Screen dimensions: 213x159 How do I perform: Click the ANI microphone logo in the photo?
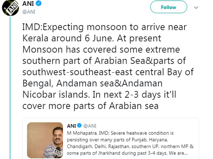coord(58,152)
